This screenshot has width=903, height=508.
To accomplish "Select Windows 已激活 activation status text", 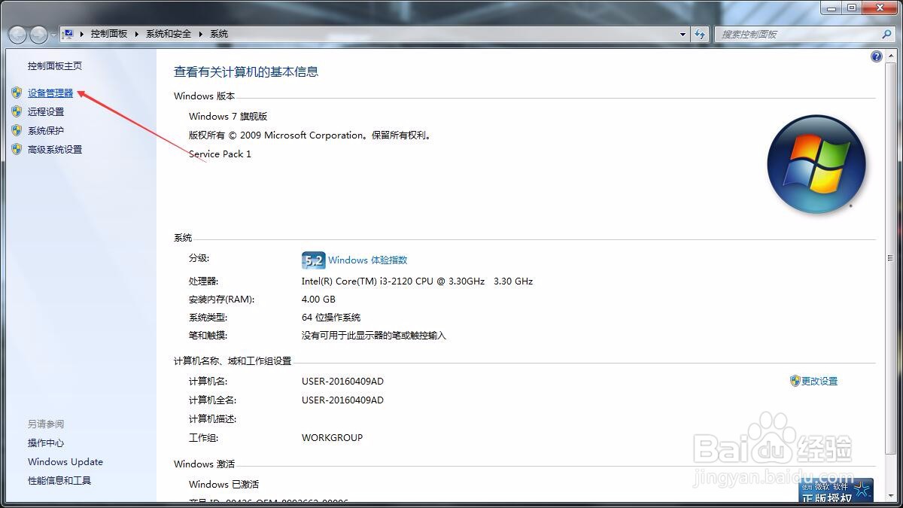I will tap(223, 485).
